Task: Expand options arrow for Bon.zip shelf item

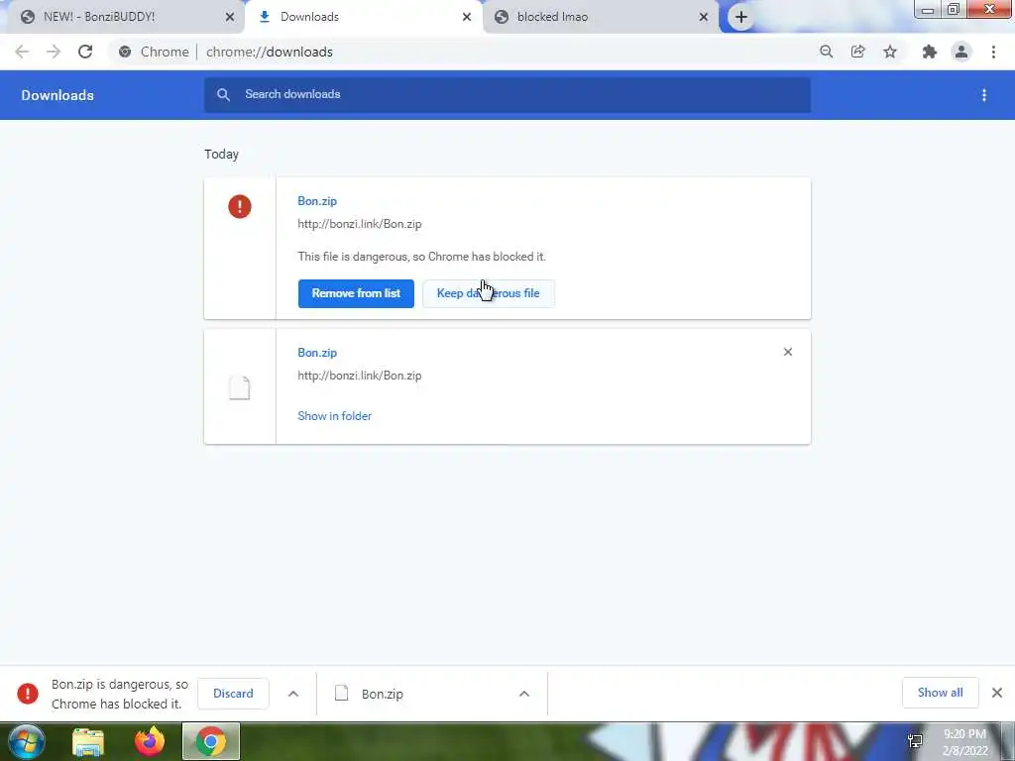Action: pyautogui.click(x=524, y=693)
